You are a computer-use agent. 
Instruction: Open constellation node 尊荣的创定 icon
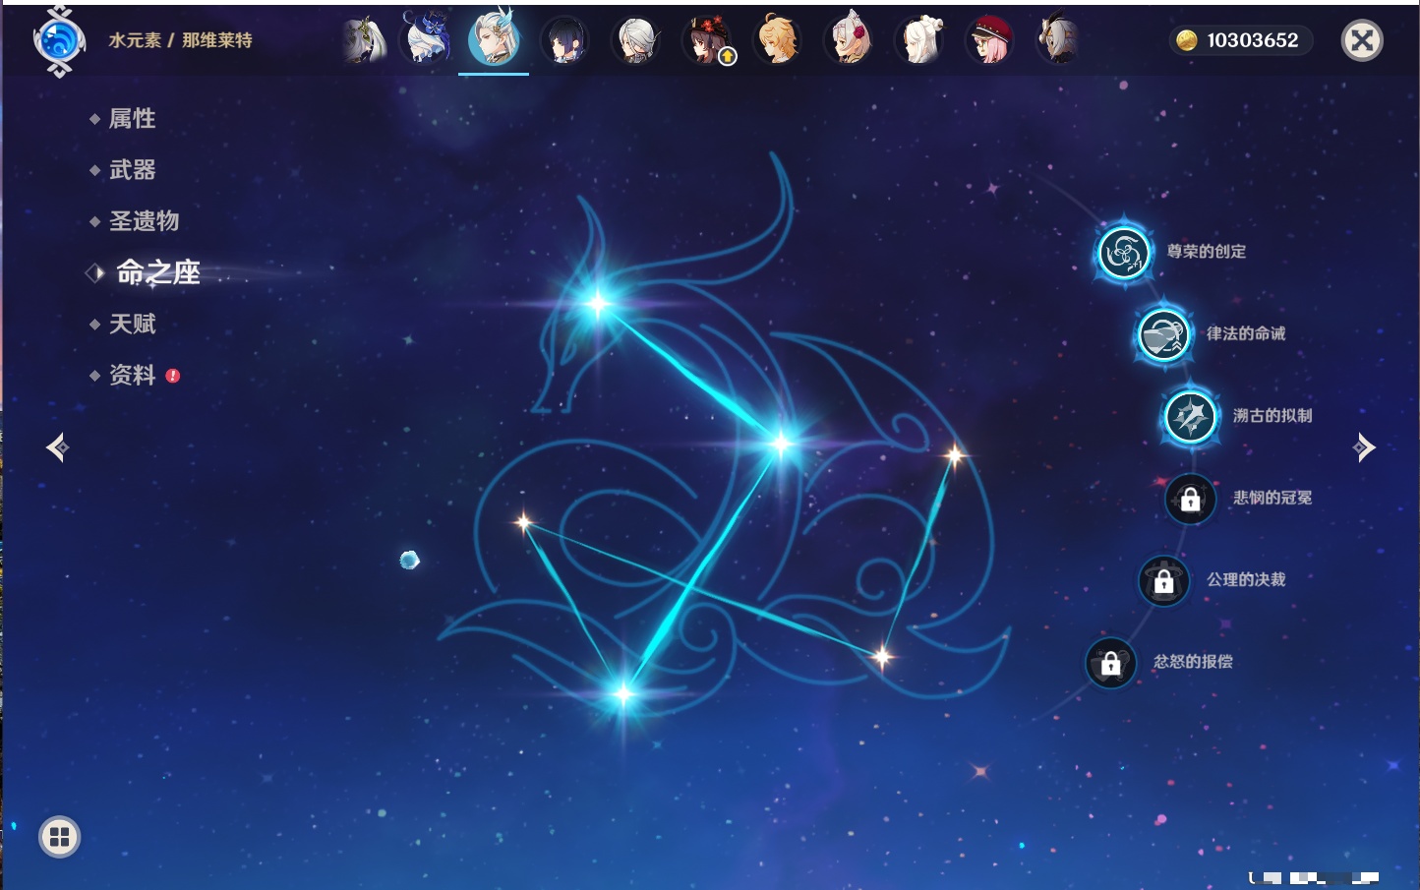(1123, 253)
